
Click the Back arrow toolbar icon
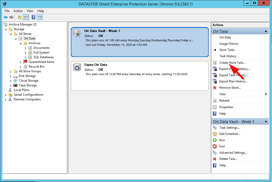pos(5,17)
